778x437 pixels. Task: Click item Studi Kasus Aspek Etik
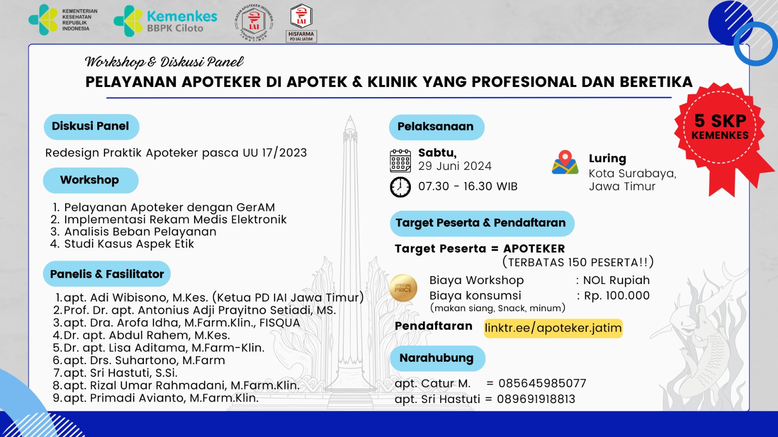129,244
